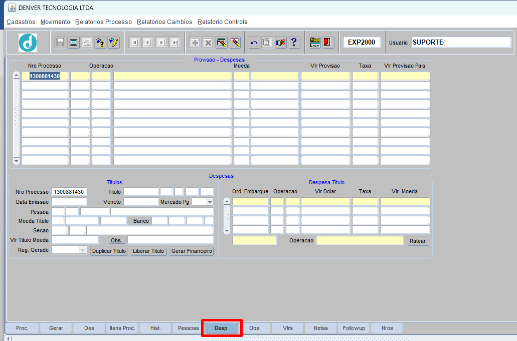Open the Relatorios Cambios menu
517x341 pixels.
click(x=164, y=22)
